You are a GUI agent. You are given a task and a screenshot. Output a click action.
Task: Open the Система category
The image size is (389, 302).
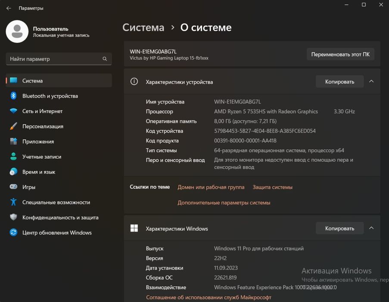59,81
